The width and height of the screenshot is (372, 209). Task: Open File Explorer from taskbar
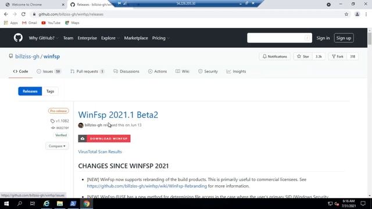tap(60, 204)
